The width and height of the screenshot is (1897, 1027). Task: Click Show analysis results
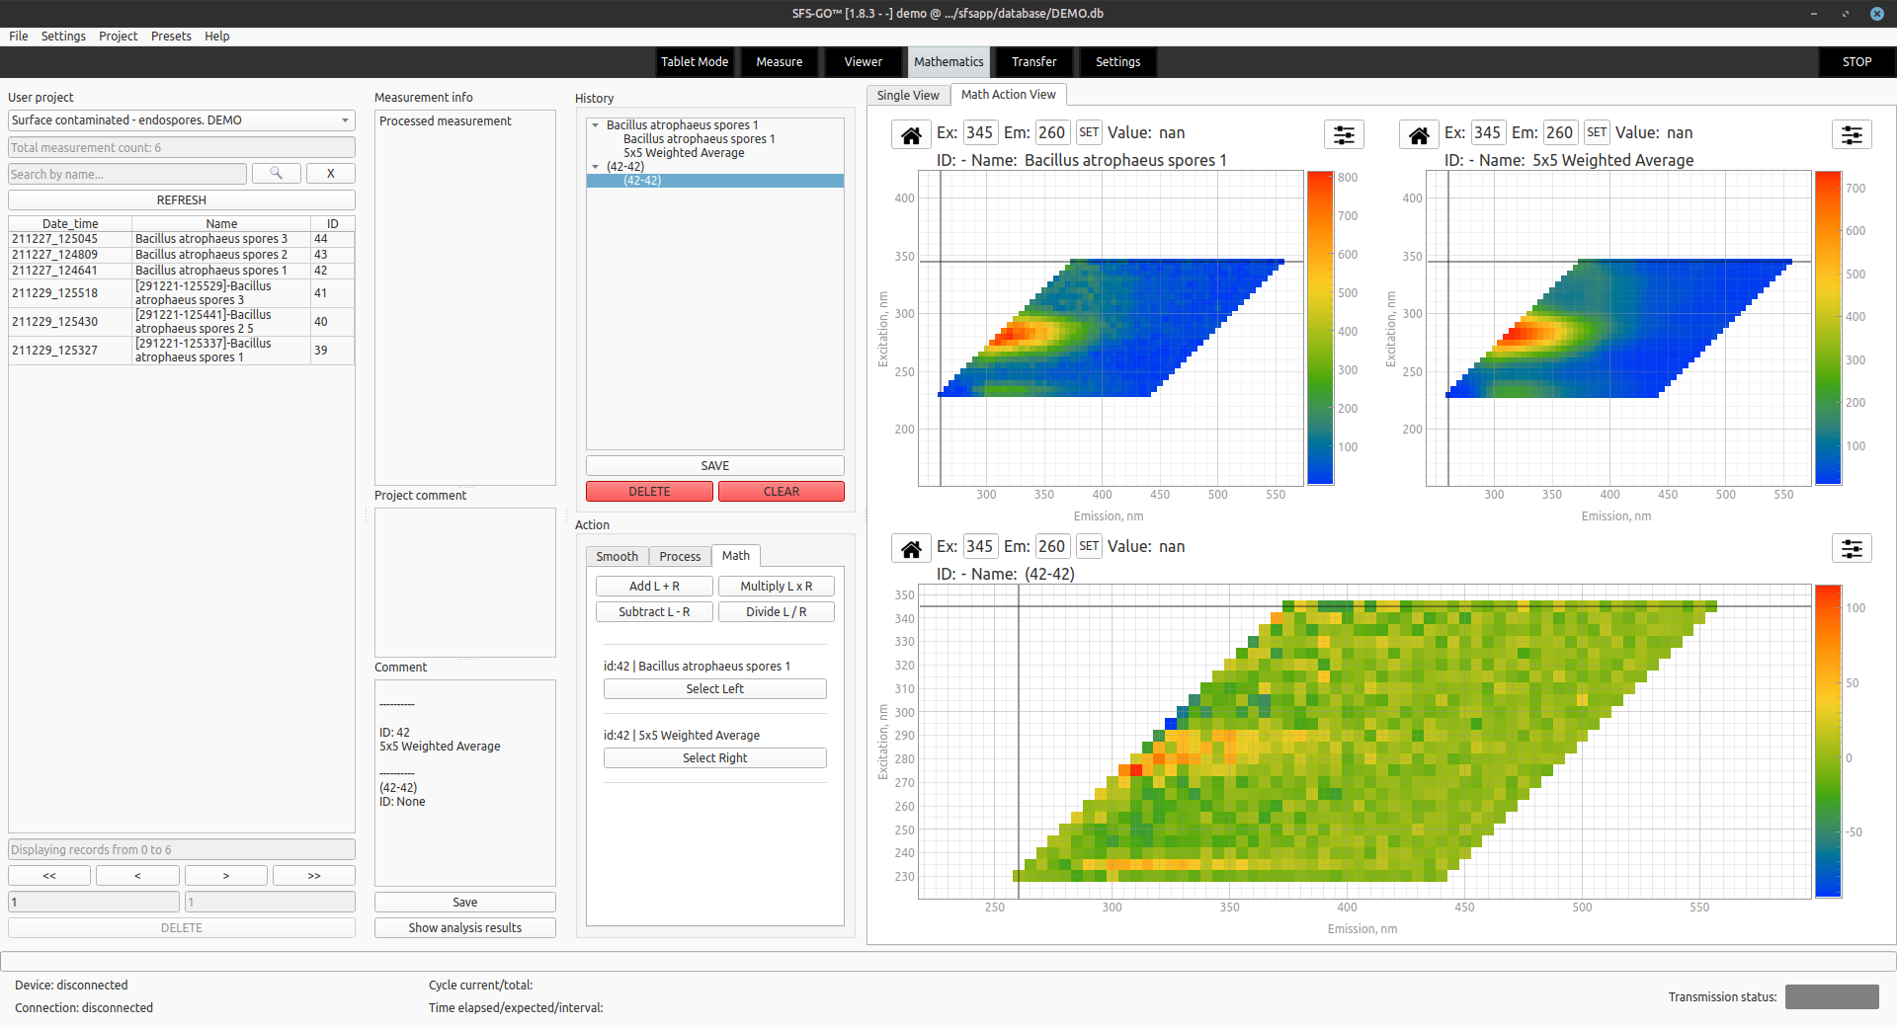click(x=464, y=927)
